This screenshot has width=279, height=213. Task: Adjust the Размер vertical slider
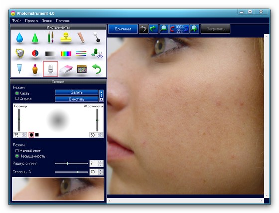tap(19, 120)
